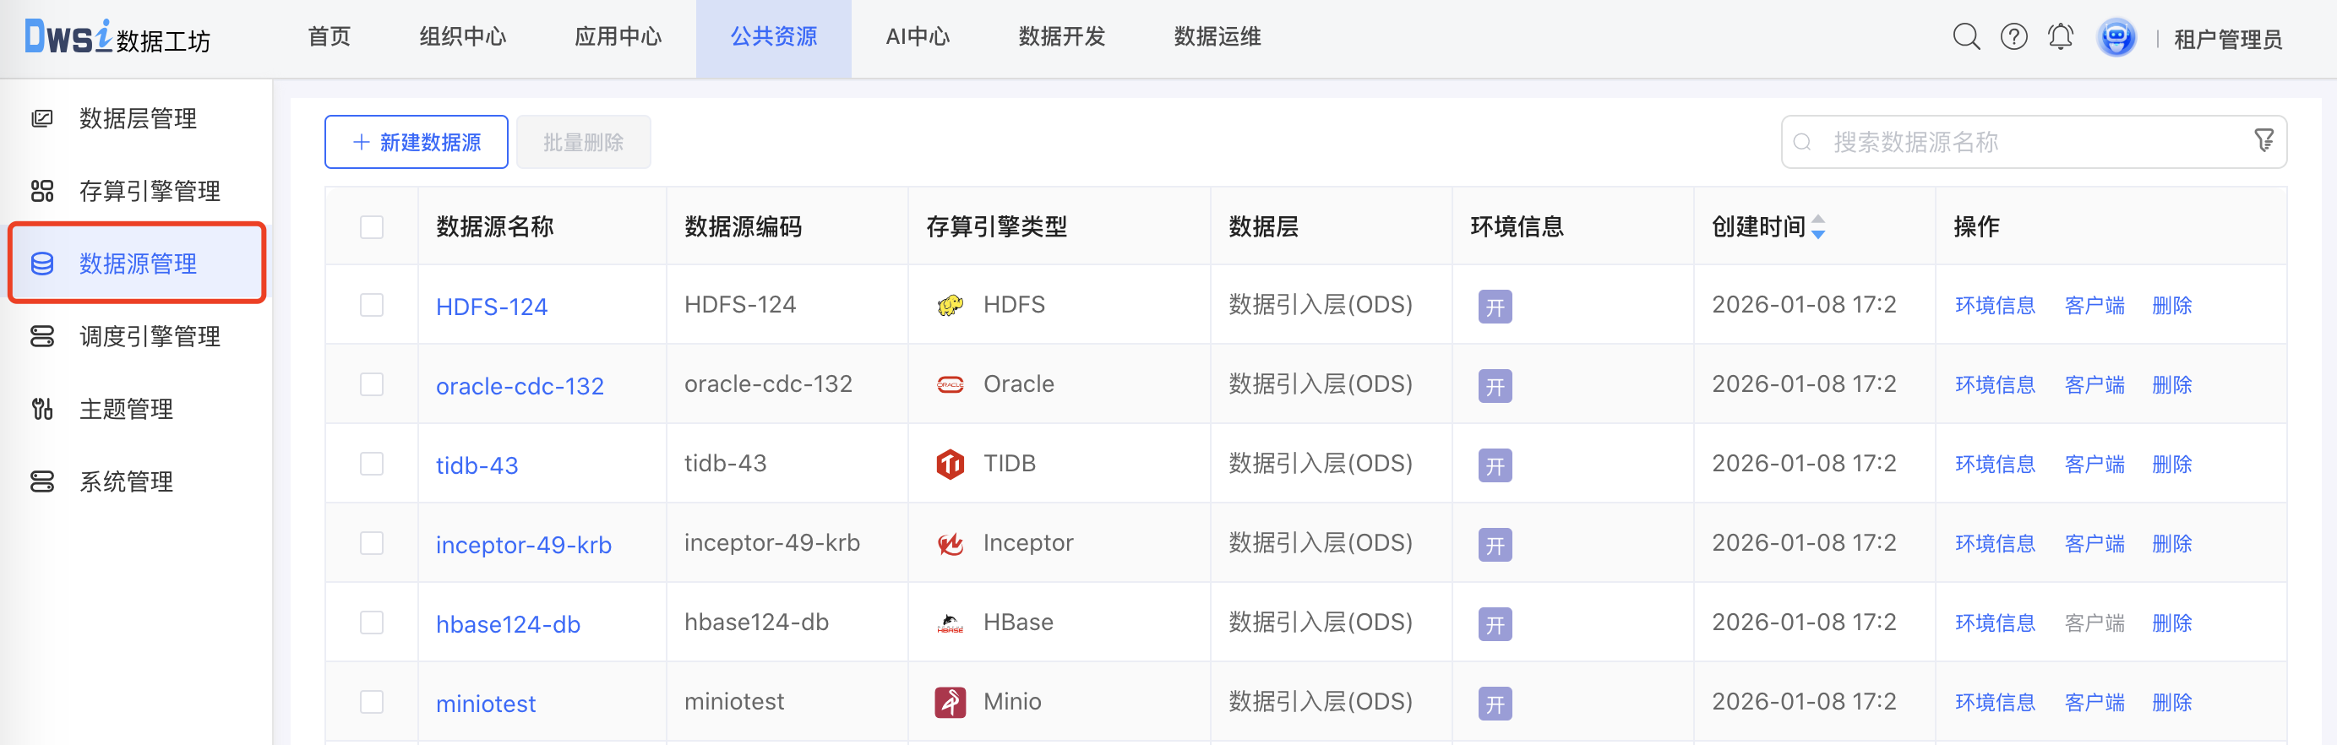The height and width of the screenshot is (745, 2337).
Task: Open the oracle-cdc-132 data source link
Action: coord(520,387)
